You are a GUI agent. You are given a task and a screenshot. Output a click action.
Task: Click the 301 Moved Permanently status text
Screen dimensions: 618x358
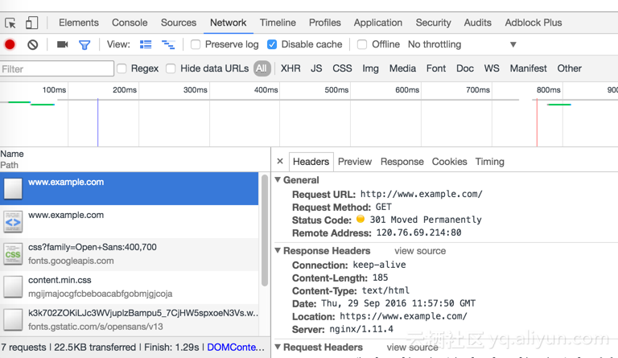426,220
